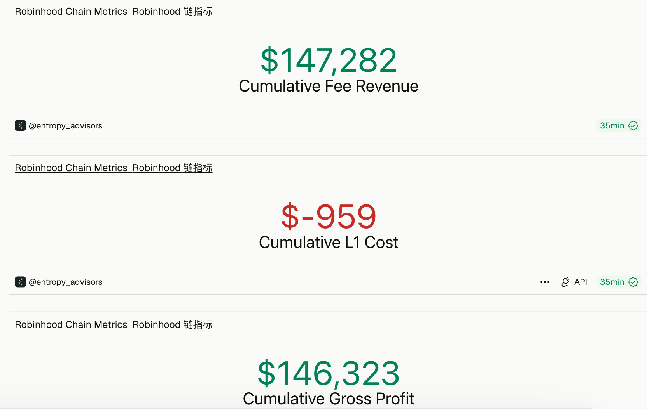
Task: Open @entropy_advisors profile link on L1 Cost card
Action: click(x=65, y=282)
